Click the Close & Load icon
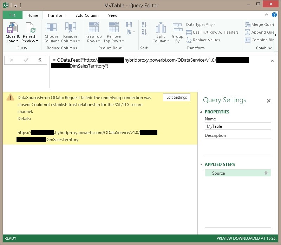The image size is (281, 245). pyautogui.click(x=12, y=28)
